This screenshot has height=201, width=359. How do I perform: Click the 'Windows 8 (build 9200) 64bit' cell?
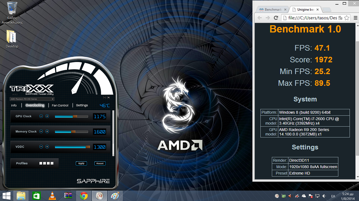tap(314, 112)
